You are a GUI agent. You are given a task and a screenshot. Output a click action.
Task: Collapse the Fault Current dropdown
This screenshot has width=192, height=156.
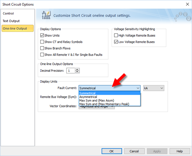(x=138, y=88)
